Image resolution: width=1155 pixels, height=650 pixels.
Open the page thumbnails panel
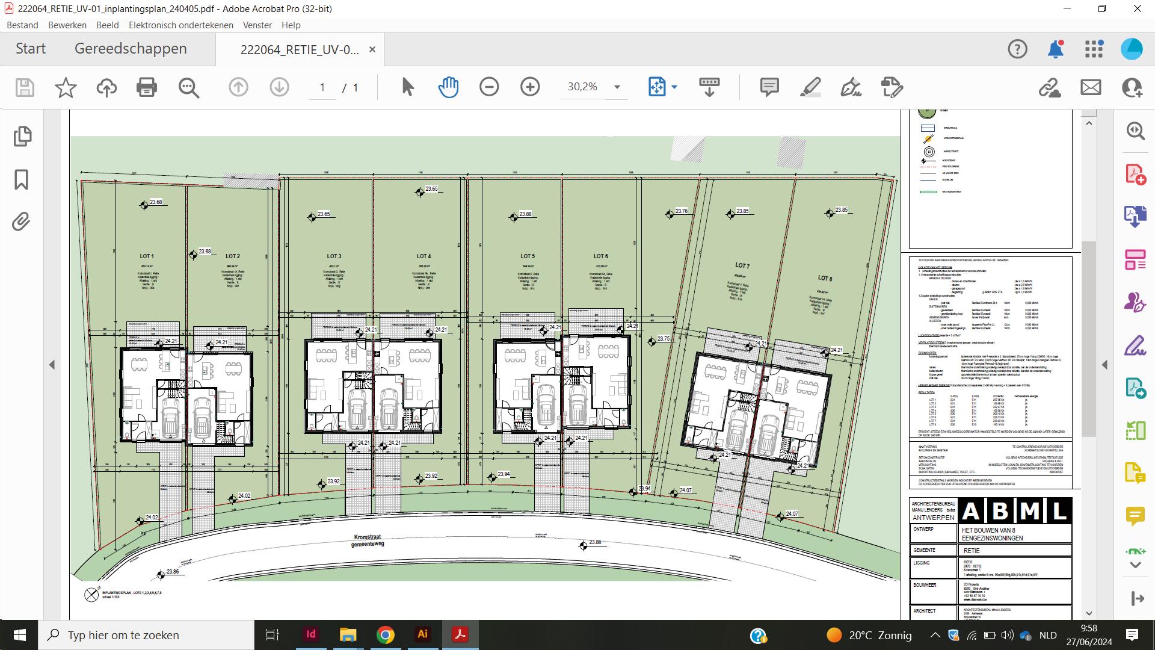coord(22,136)
